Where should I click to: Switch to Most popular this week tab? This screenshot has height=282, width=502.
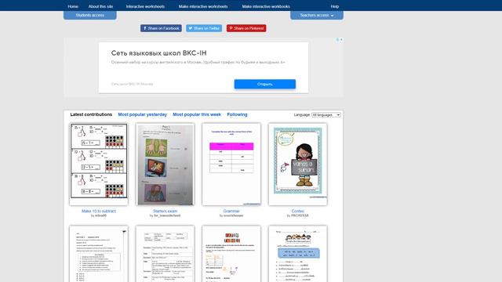coord(197,114)
